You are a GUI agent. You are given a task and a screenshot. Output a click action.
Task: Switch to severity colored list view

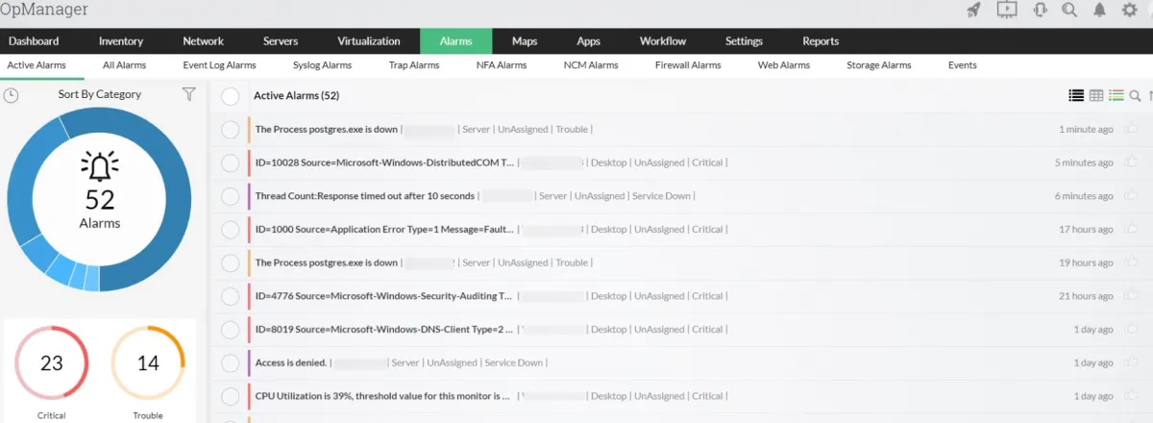[1116, 95]
